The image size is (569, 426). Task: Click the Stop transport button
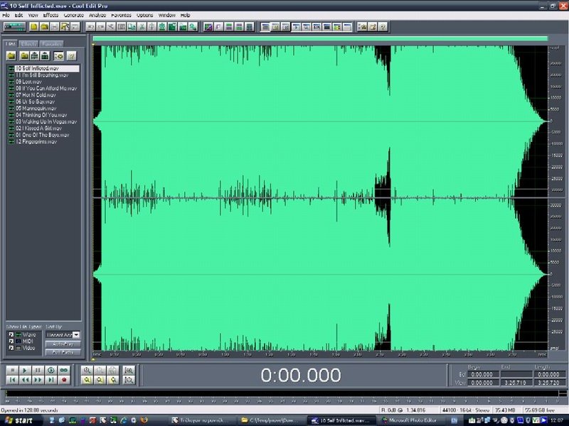click(x=11, y=371)
